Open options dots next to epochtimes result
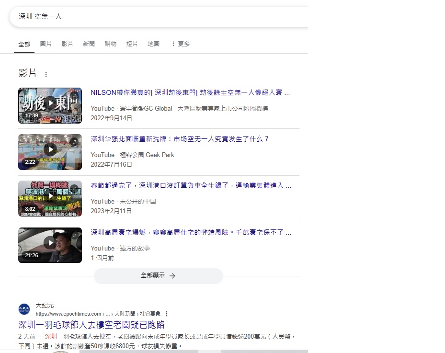Image resolution: width=445 pixels, height=353 pixels. click(x=167, y=314)
